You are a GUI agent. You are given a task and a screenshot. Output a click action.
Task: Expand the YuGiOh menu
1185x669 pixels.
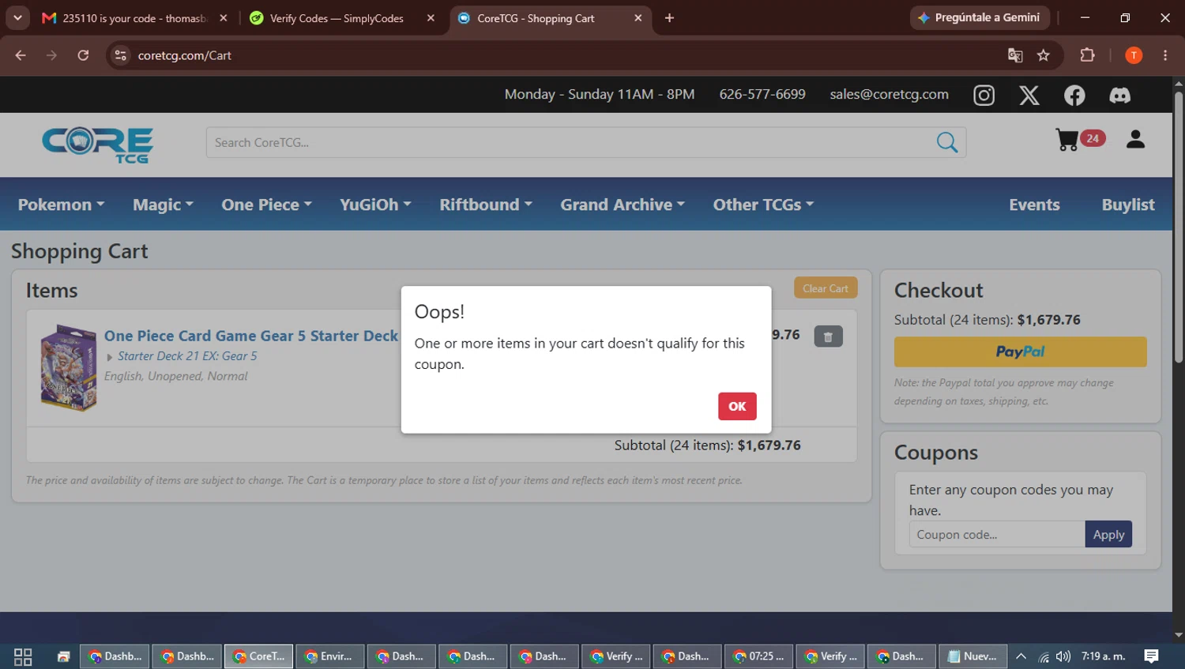pos(375,205)
